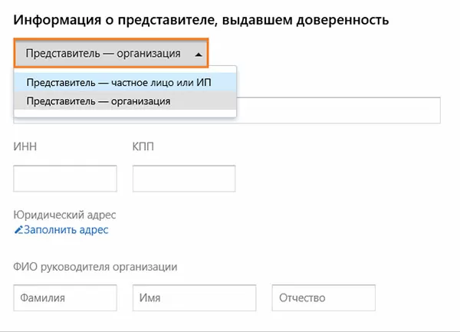Open the Представитель — организация combo box
This screenshot has height=332, width=460.
pyautogui.click(x=110, y=54)
